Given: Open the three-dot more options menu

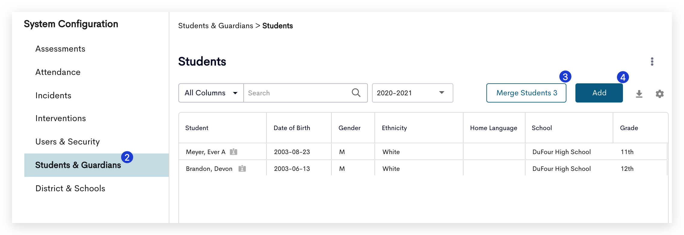Looking at the screenshot, I should coord(652,61).
